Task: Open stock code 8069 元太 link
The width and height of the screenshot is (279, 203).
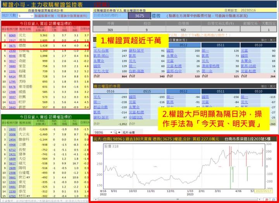Action: 12,35
